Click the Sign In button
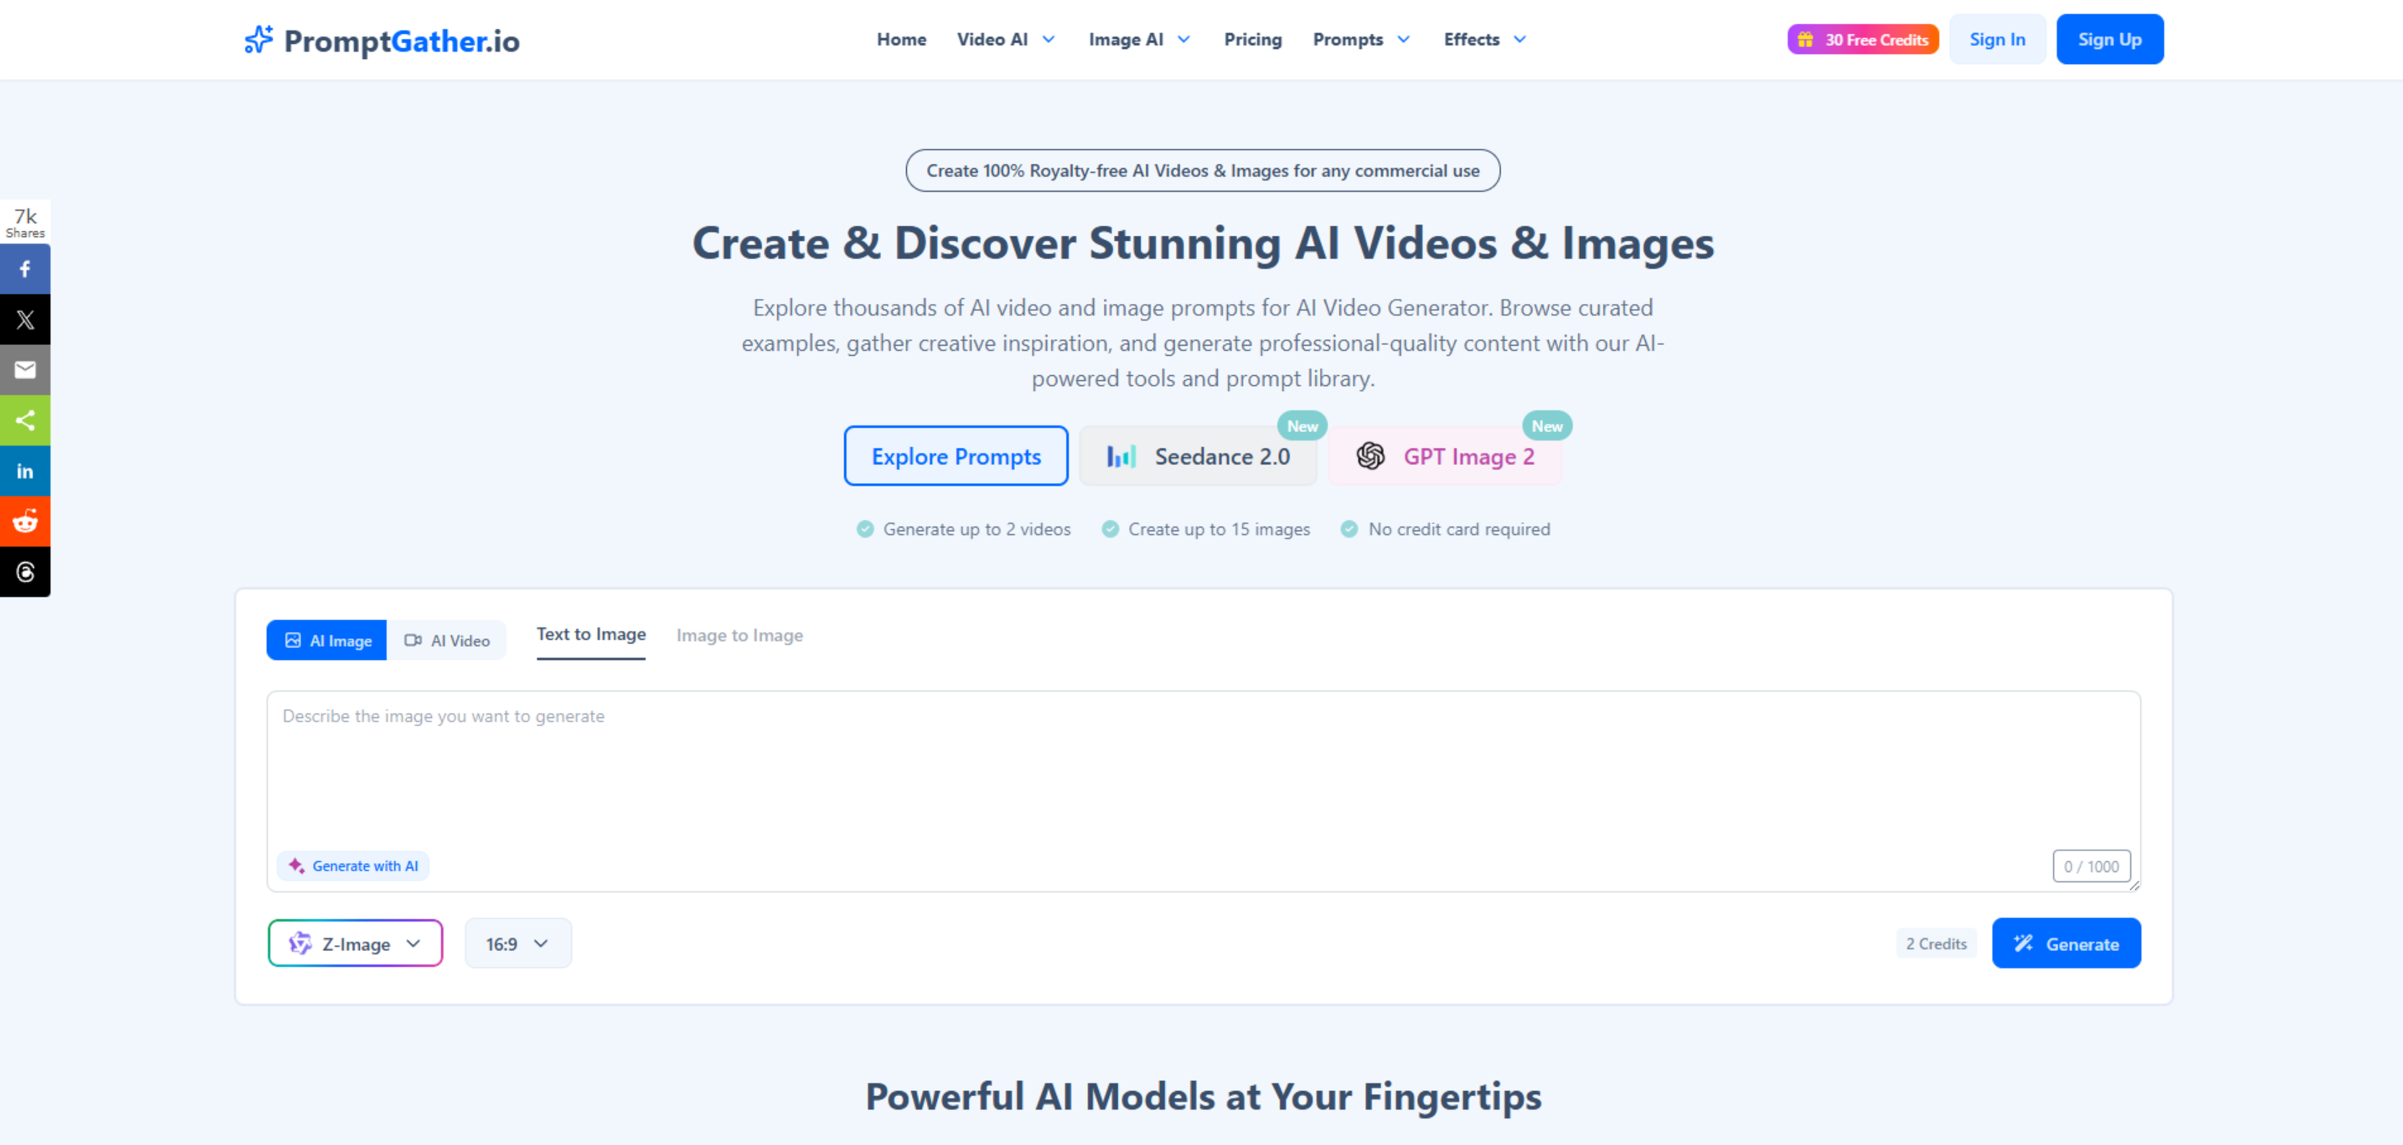 (1996, 39)
